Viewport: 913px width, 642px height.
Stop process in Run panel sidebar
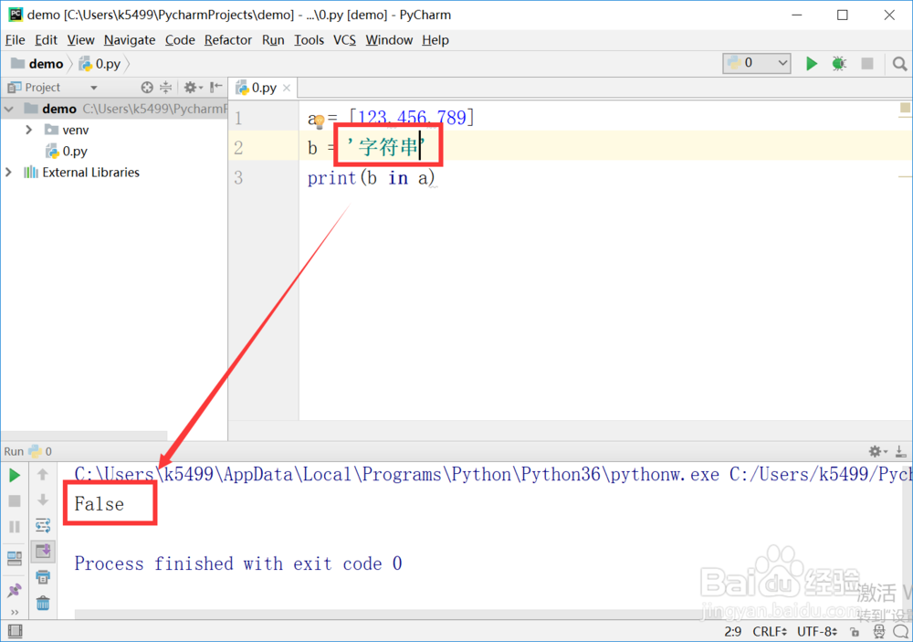[15, 501]
